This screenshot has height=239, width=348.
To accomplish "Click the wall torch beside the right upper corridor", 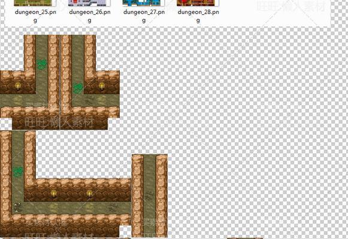I will coord(102,86).
